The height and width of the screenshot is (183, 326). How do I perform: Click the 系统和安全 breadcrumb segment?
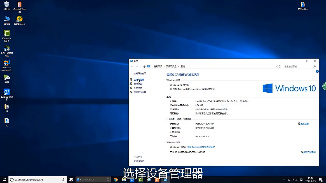click(x=171, y=67)
